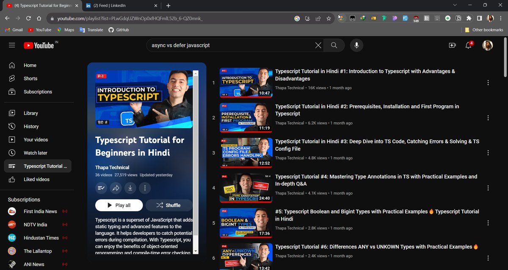Open thumbnail of Boolean and Bigint video
The height and width of the screenshot is (270, 508).
(246, 223)
